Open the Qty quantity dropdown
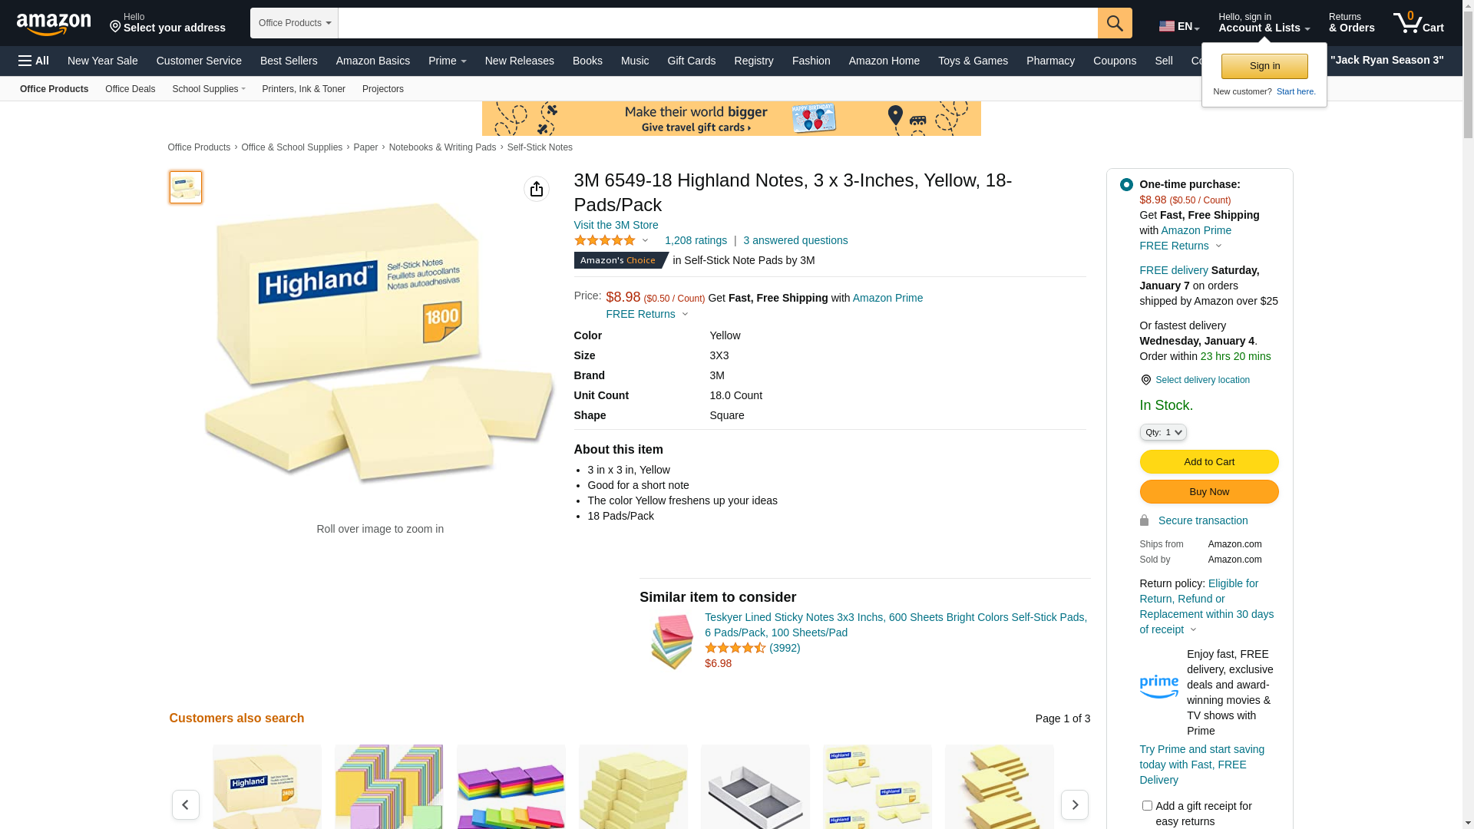Screen dimensions: 1474x829 [x=1162, y=432]
